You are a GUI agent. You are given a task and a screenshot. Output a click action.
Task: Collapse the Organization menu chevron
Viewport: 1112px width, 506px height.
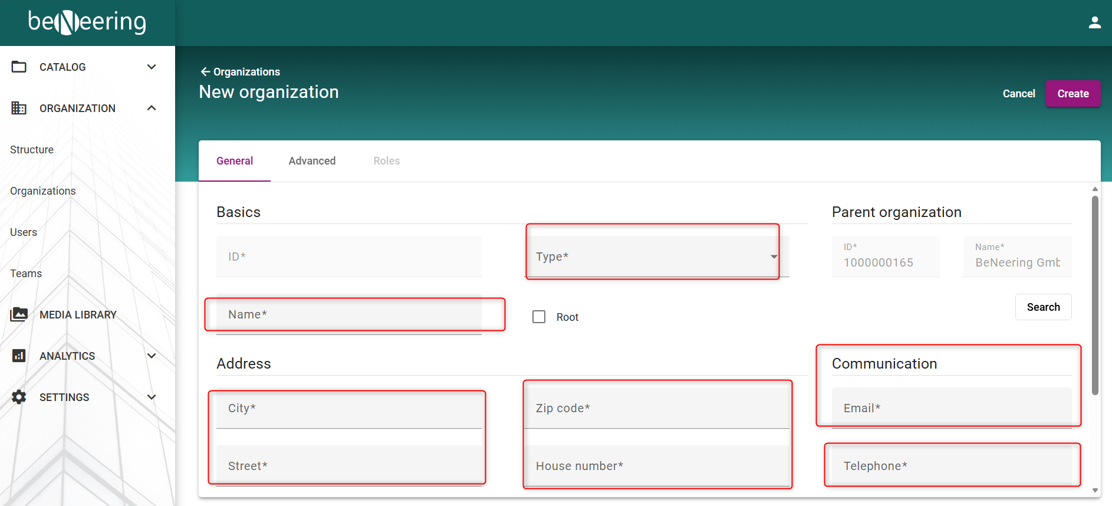click(152, 108)
